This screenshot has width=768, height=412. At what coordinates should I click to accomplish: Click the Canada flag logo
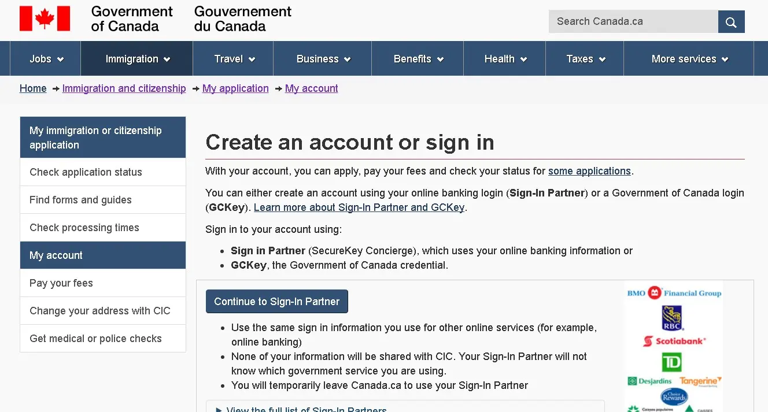(x=45, y=18)
